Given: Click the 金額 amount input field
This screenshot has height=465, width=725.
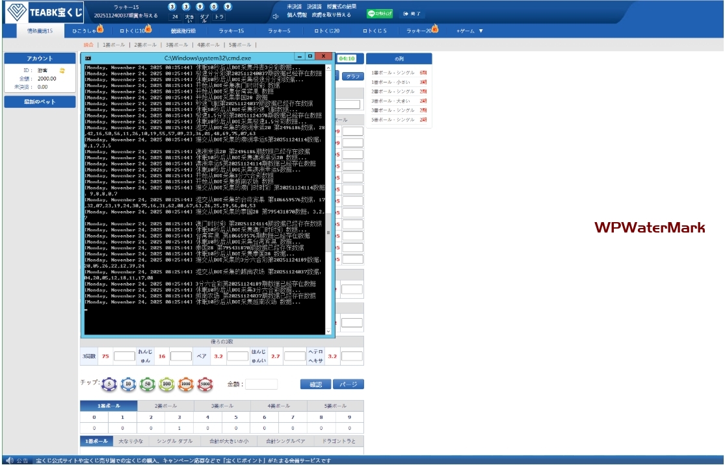Looking at the screenshot, I should click(261, 384).
